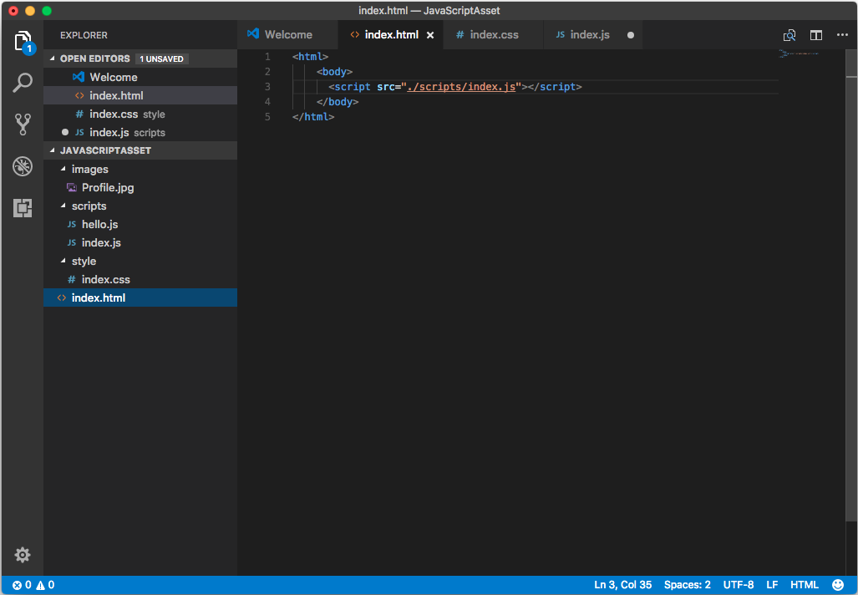Click the Open Preview icon in editor toolbar
858x595 pixels.
pyautogui.click(x=789, y=35)
